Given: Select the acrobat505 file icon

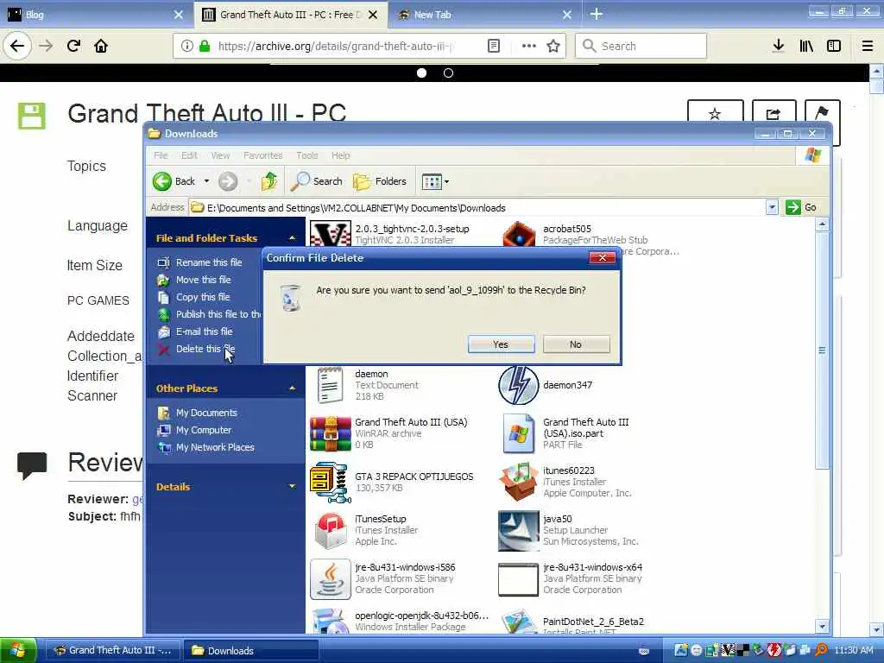Looking at the screenshot, I should [x=519, y=234].
